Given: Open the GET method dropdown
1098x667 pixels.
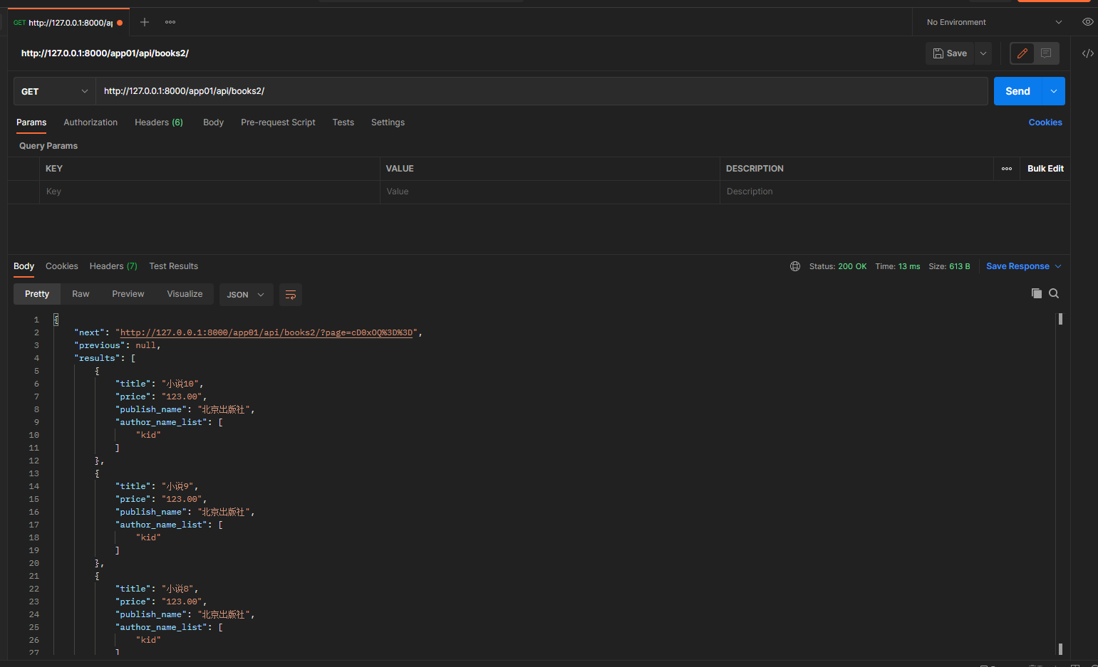Looking at the screenshot, I should 55,91.
